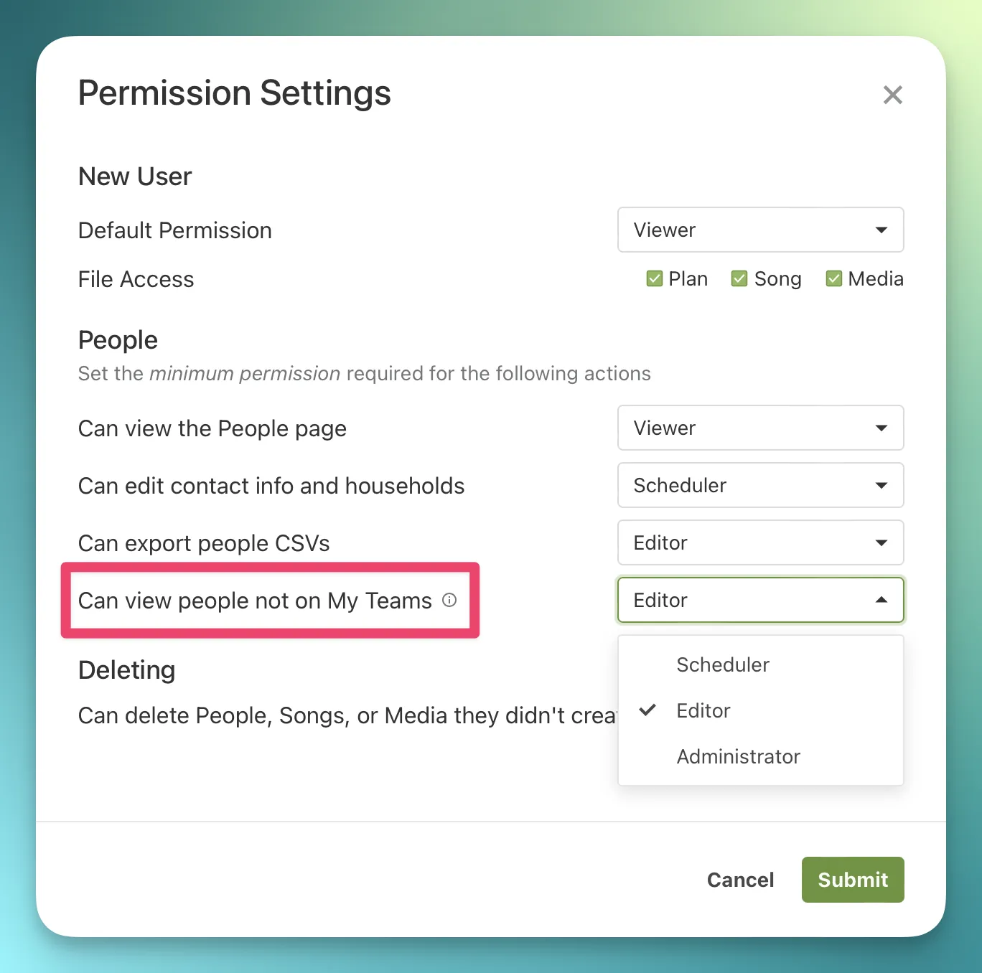Toggle the Song file access checkbox
This screenshot has height=973, width=982.
[739, 278]
